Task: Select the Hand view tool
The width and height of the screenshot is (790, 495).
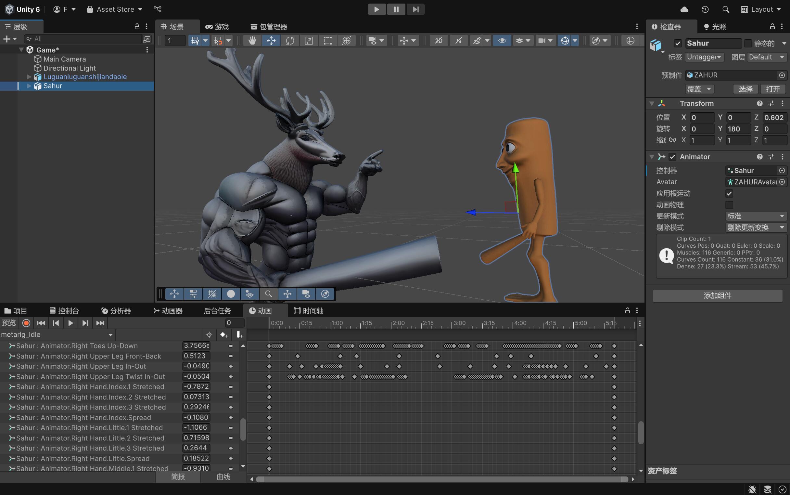Action: coord(252,41)
